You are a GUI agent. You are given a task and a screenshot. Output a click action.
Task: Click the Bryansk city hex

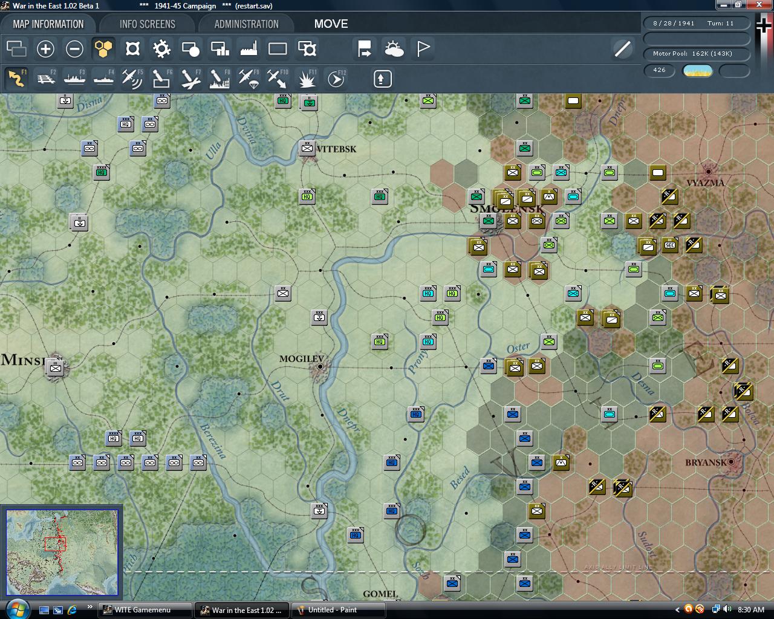click(731, 462)
